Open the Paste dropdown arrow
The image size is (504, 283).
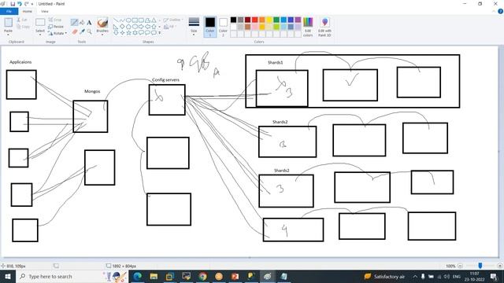(8, 34)
